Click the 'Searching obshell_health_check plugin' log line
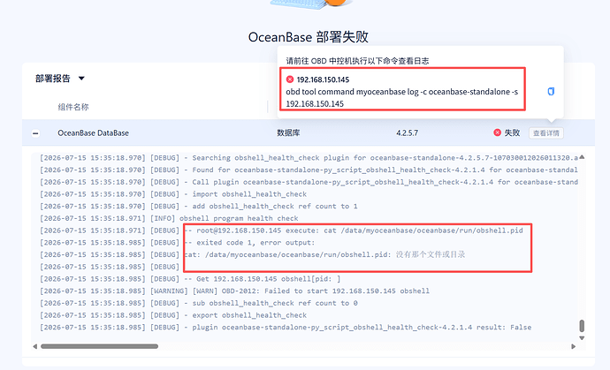 (309, 158)
